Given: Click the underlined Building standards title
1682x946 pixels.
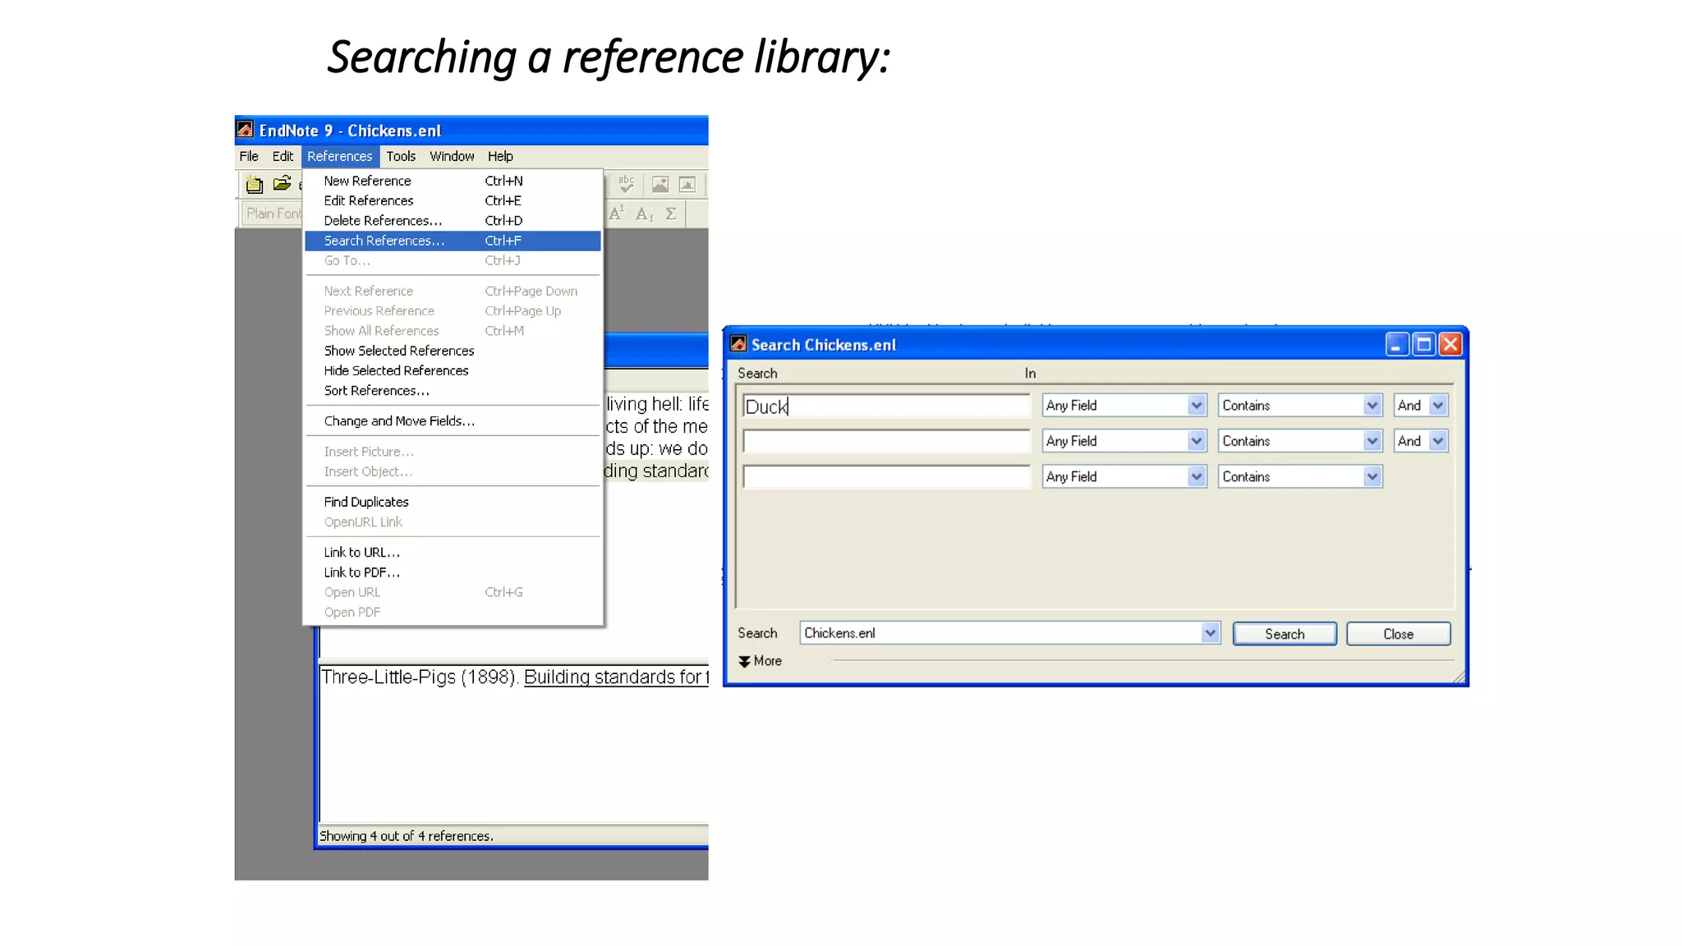Looking at the screenshot, I should (x=616, y=677).
